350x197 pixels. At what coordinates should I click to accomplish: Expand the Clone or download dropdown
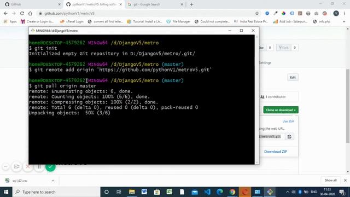click(x=281, y=110)
